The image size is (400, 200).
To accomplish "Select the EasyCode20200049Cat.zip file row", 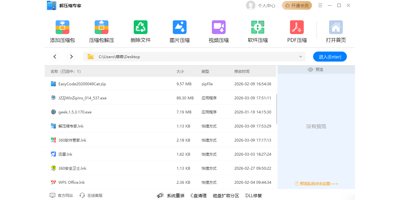I will (125, 84).
